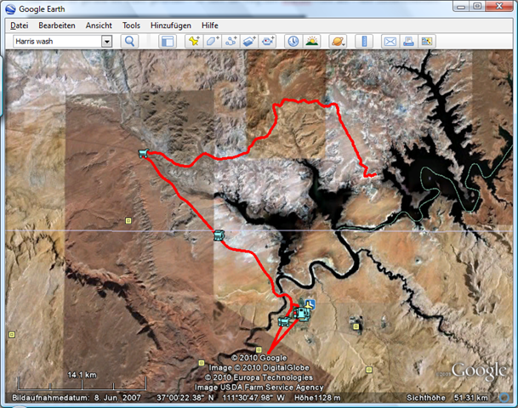Click the magnifying glass search button
This screenshot has width=518, height=408.
[130, 41]
